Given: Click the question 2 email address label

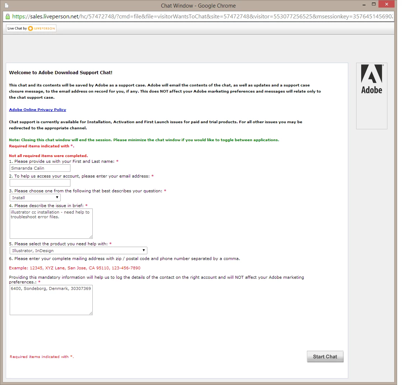Looking at the screenshot, I should tap(81, 176).
